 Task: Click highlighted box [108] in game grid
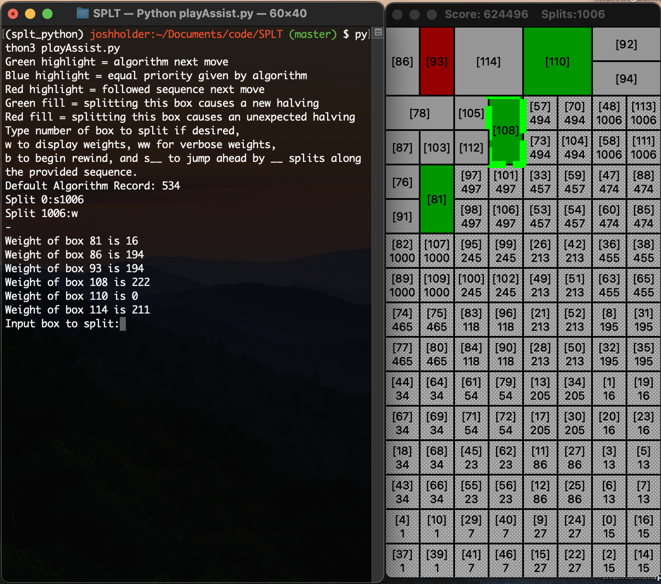pos(506,131)
